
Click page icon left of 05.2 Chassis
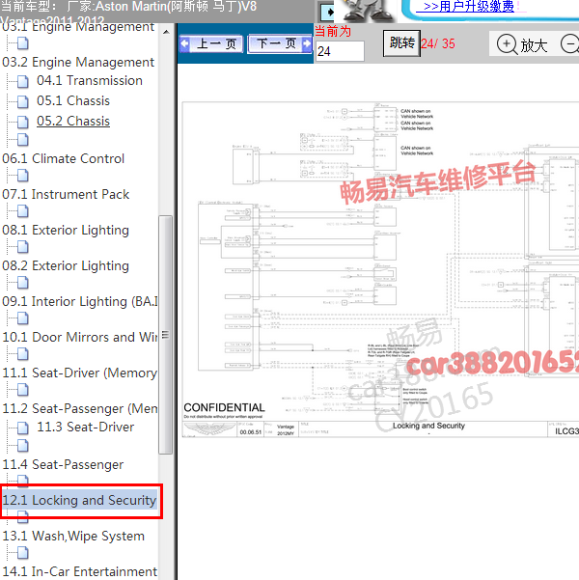coord(23,122)
